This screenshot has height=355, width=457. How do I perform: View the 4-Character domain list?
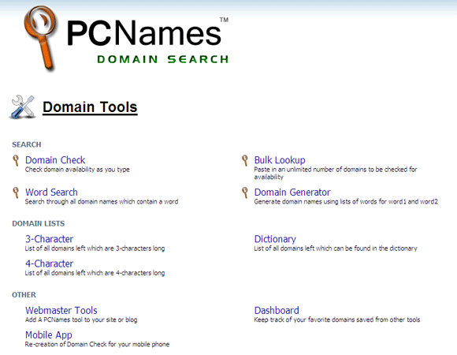point(49,263)
